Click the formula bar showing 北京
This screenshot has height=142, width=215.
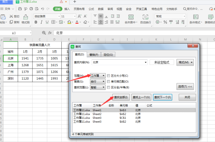(134, 33)
